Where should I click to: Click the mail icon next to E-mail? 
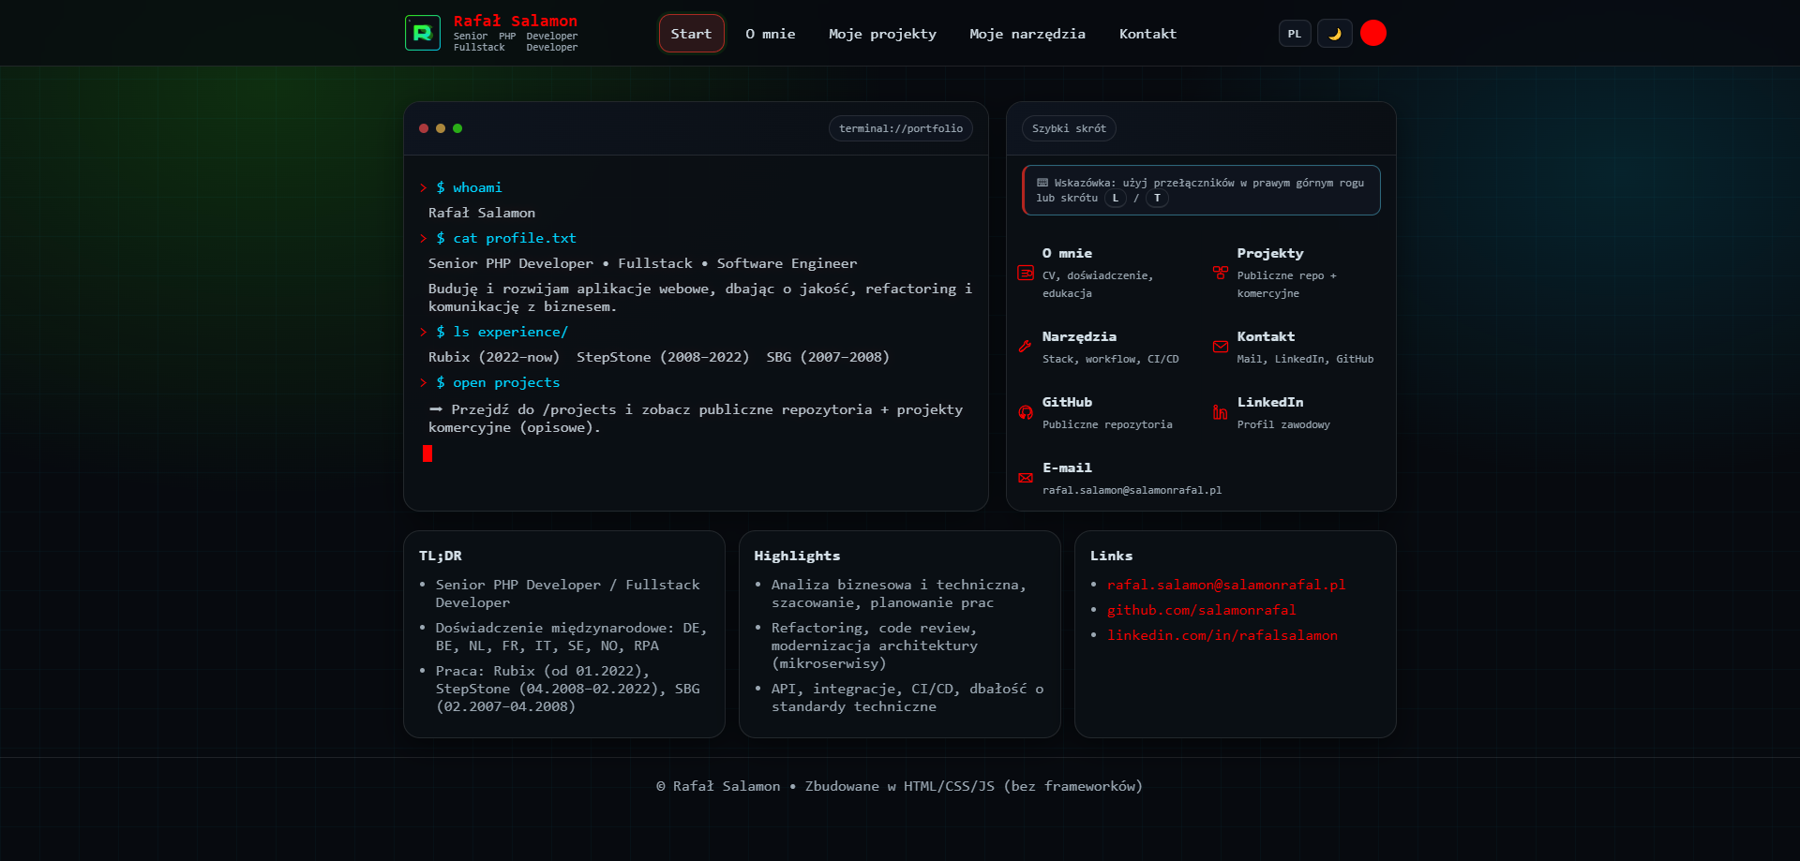(1026, 478)
